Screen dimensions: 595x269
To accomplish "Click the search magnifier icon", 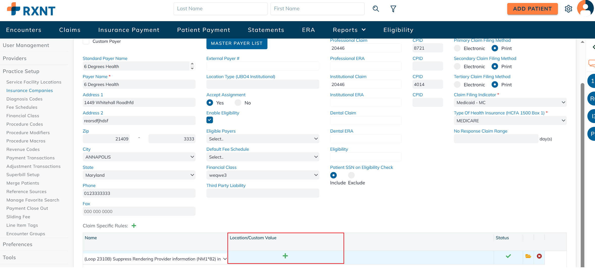I will click(x=376, y=9).
